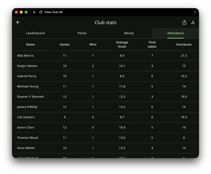The height and width of the screenshot is (174, 211).
Task: Open Anna Weber's entry
Action: point(26,148)
